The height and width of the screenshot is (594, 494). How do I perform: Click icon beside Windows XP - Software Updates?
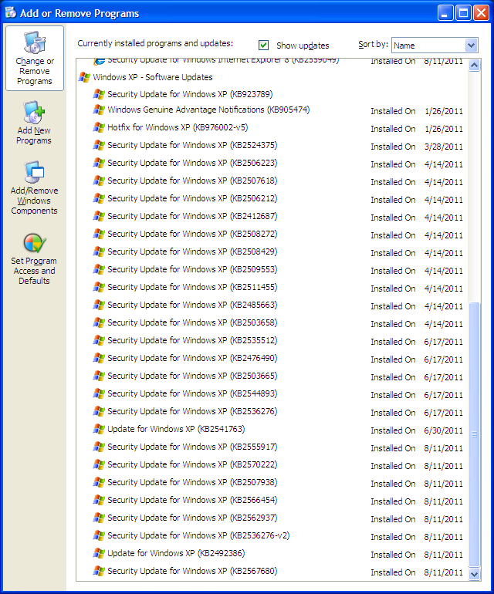click(x=84, y=77)
